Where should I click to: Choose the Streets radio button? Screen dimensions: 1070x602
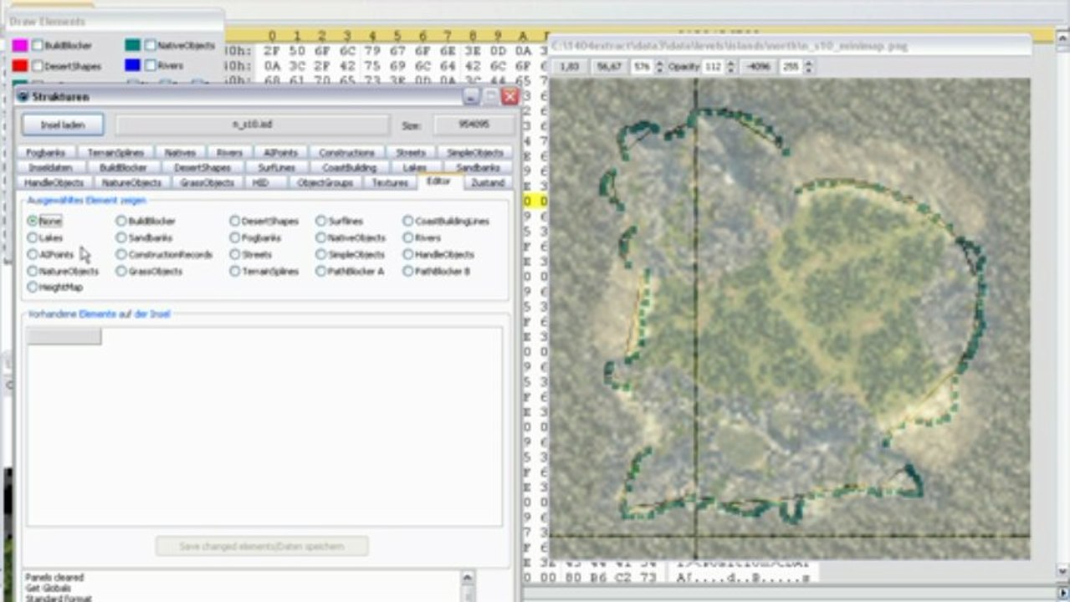click(234, 254)
